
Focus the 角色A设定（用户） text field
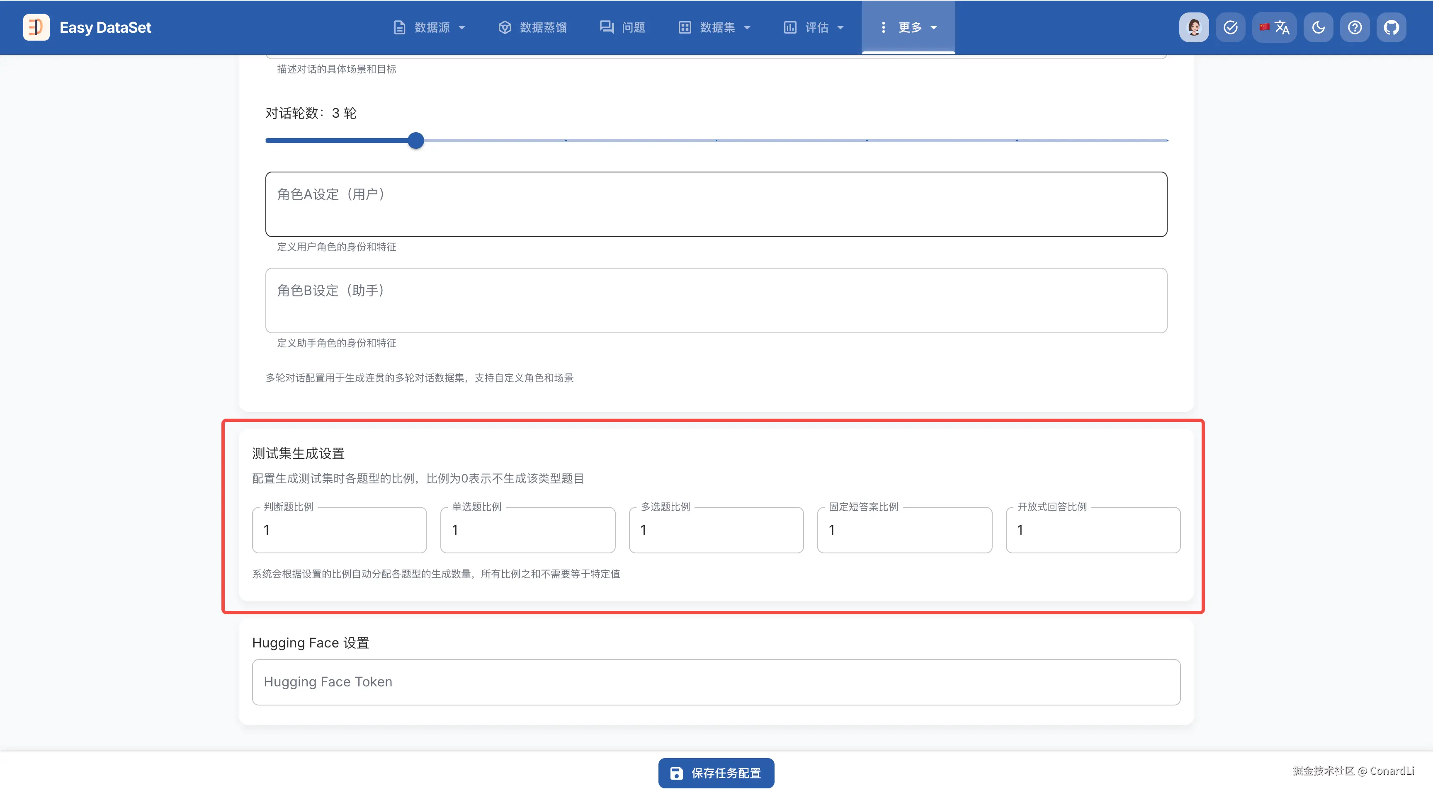click(716, 204)
